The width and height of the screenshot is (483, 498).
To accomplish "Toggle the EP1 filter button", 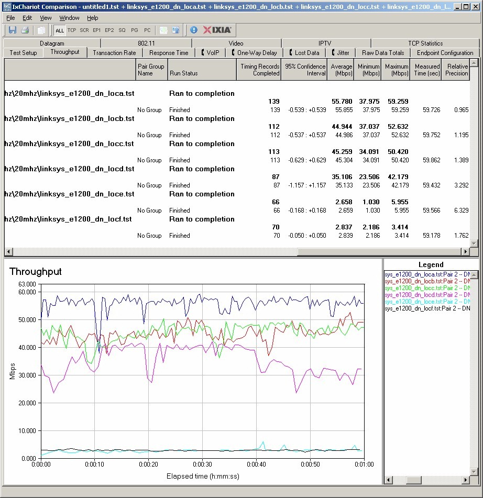I will (96, 30).
